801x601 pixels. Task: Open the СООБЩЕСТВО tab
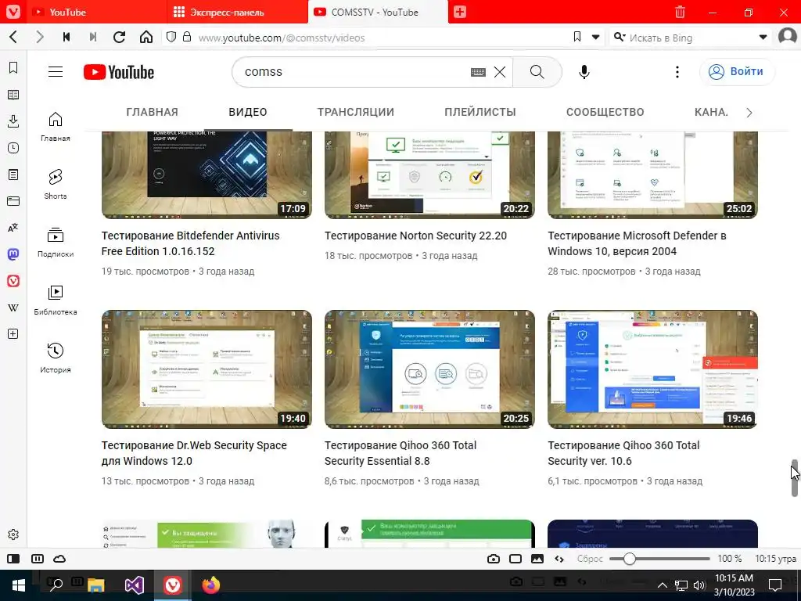(x=605, y=112)
